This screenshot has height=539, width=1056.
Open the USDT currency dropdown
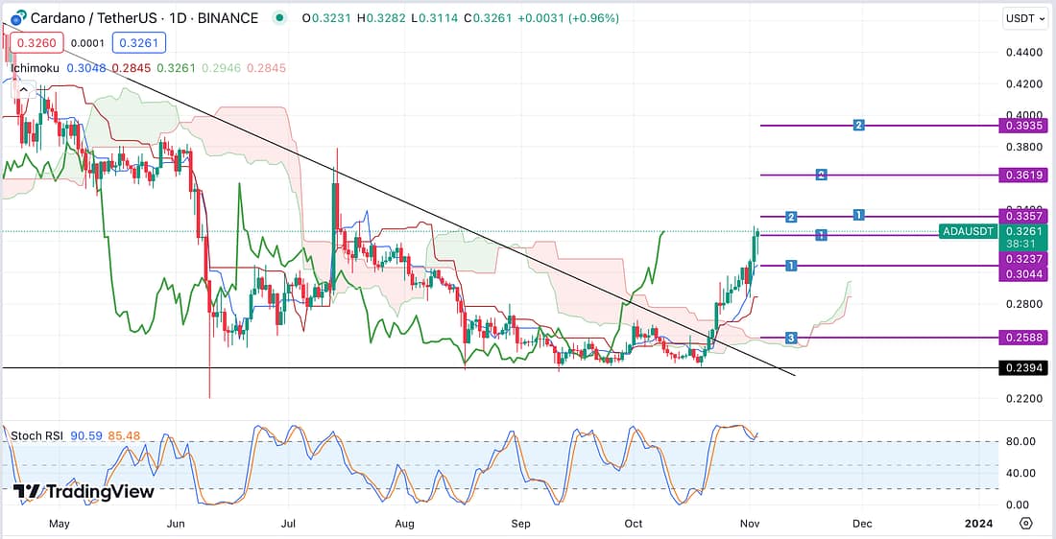pos(1023,18)
